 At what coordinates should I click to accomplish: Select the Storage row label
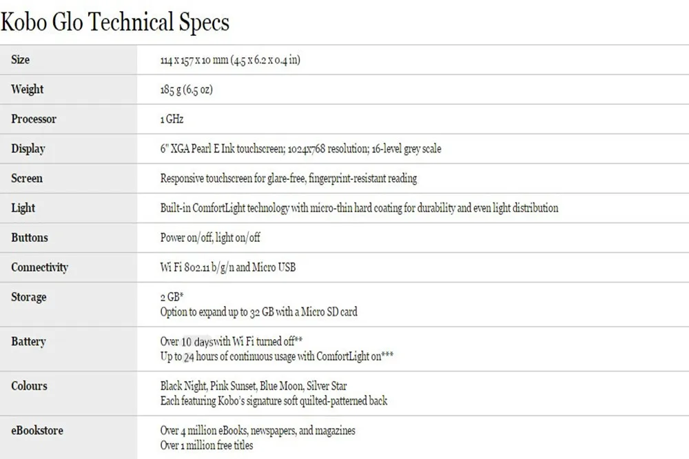pyautogui.click(x=28, y=297)
